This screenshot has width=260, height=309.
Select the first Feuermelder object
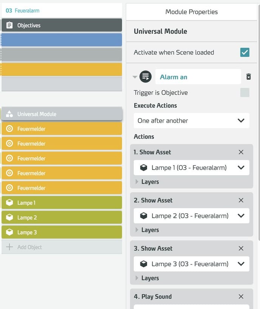pos(62,129)
